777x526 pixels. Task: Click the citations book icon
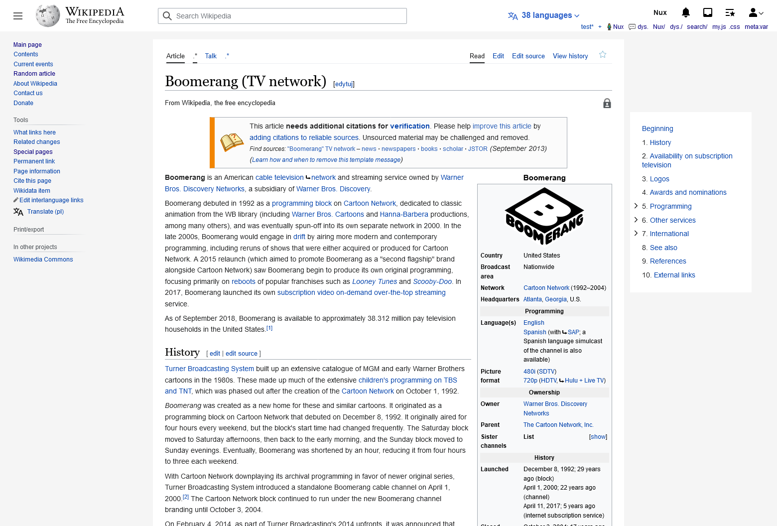click(x=232, y=142)
